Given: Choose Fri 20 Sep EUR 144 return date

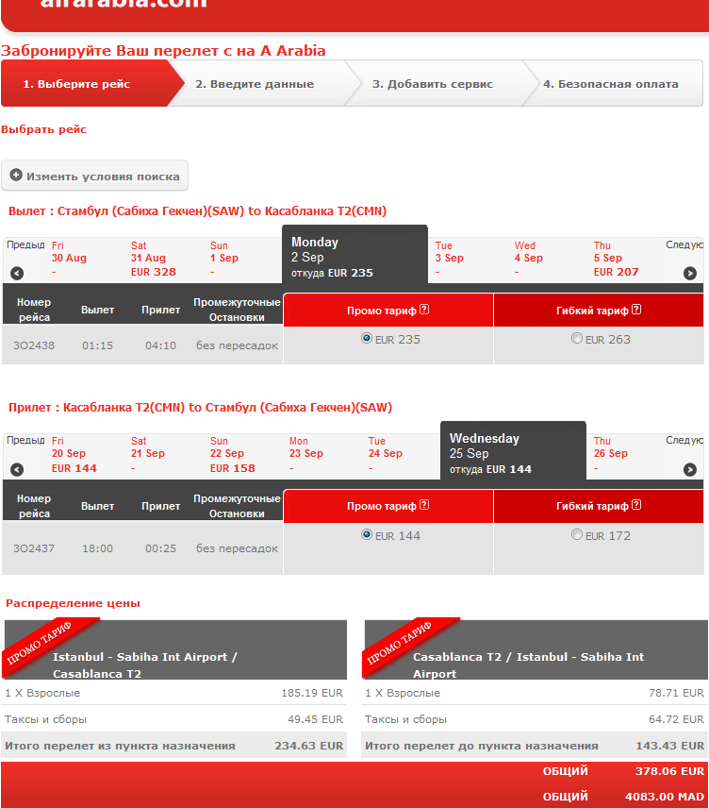Looking at the screenshot, I should [x=74, y=455].
